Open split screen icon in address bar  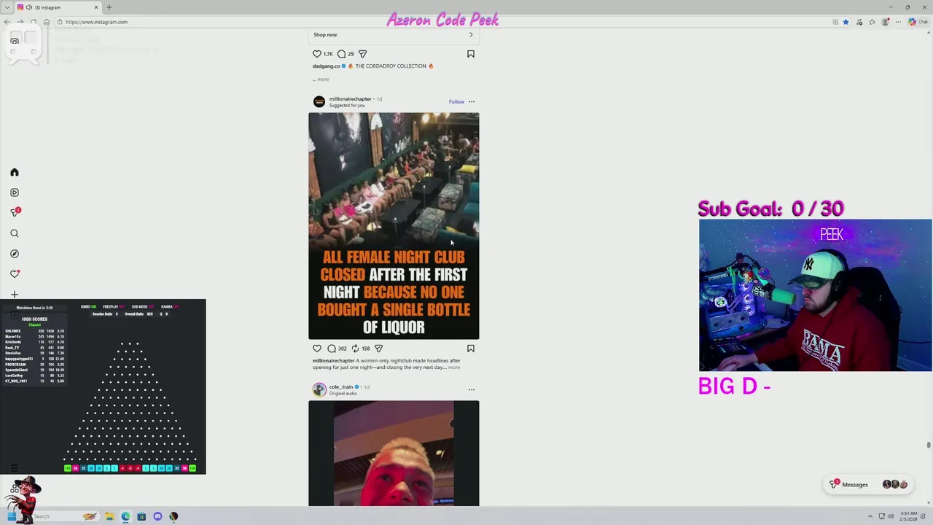835,22
